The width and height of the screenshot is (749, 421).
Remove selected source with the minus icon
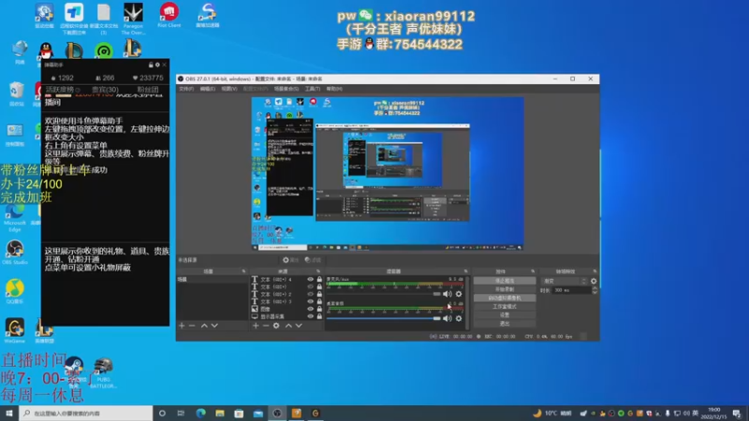[x=266, y=326]
